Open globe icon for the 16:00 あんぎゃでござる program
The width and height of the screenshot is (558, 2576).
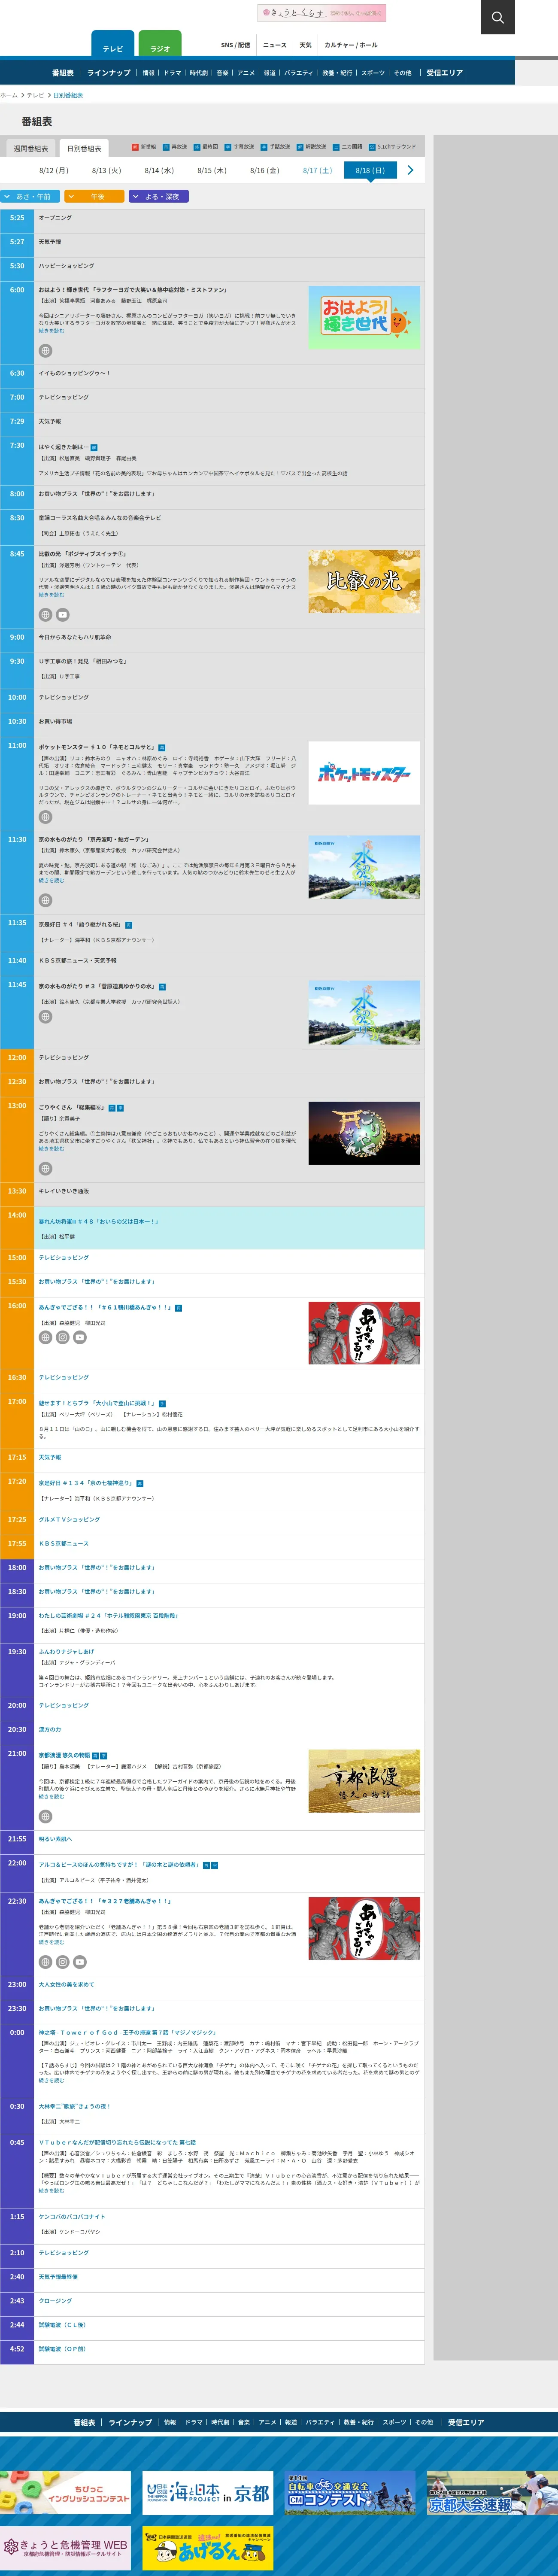45,1337
